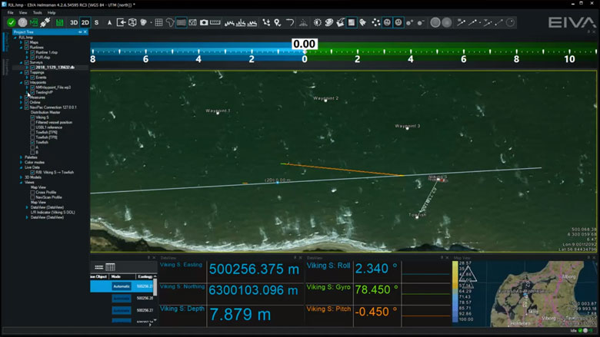Viewport: 600px width, 337px height.
Task: Open the Tools menu
Action: point(37,13)
